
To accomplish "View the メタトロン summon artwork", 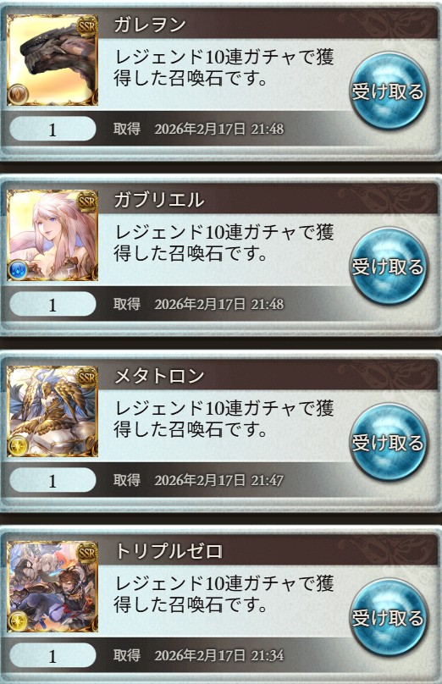I will pyautogui.click(x=52, y=411).
